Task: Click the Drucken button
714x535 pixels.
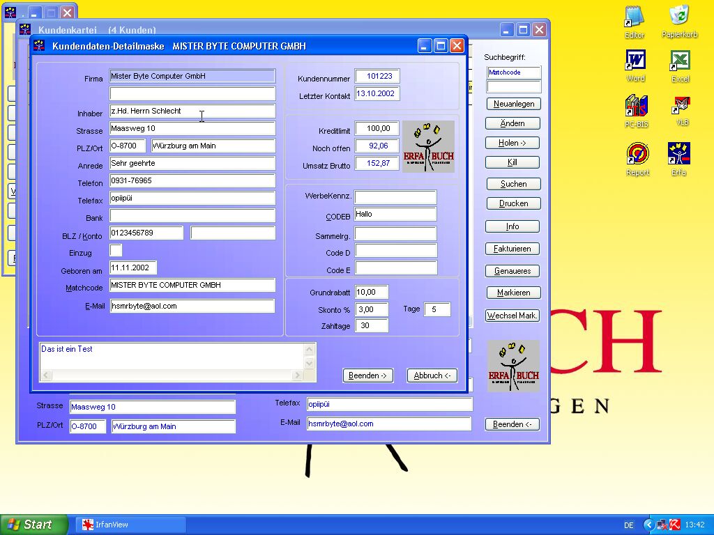Action: [514, 203]
